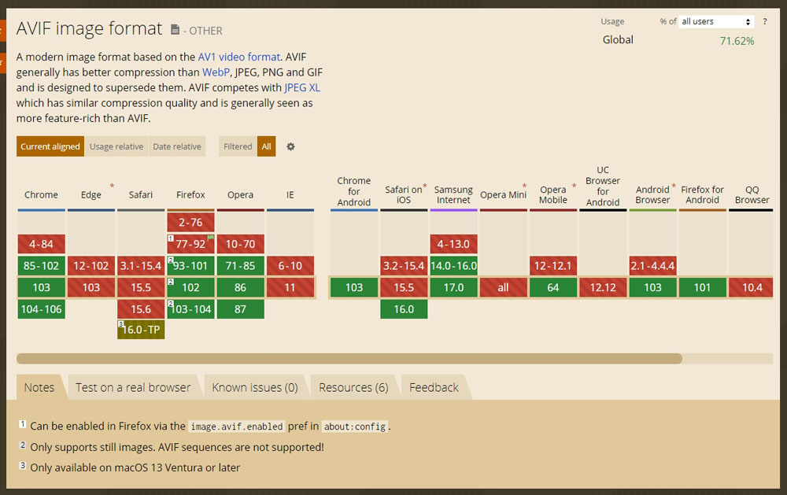The height and width of the screenshot is (495, 787).
Task: Open the Test on a real browser tab
Action: pos(133,387)
